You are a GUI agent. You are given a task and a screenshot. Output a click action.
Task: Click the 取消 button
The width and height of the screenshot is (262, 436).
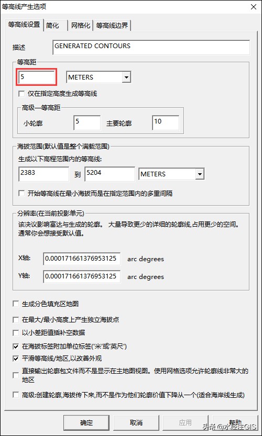pos(136,423)
